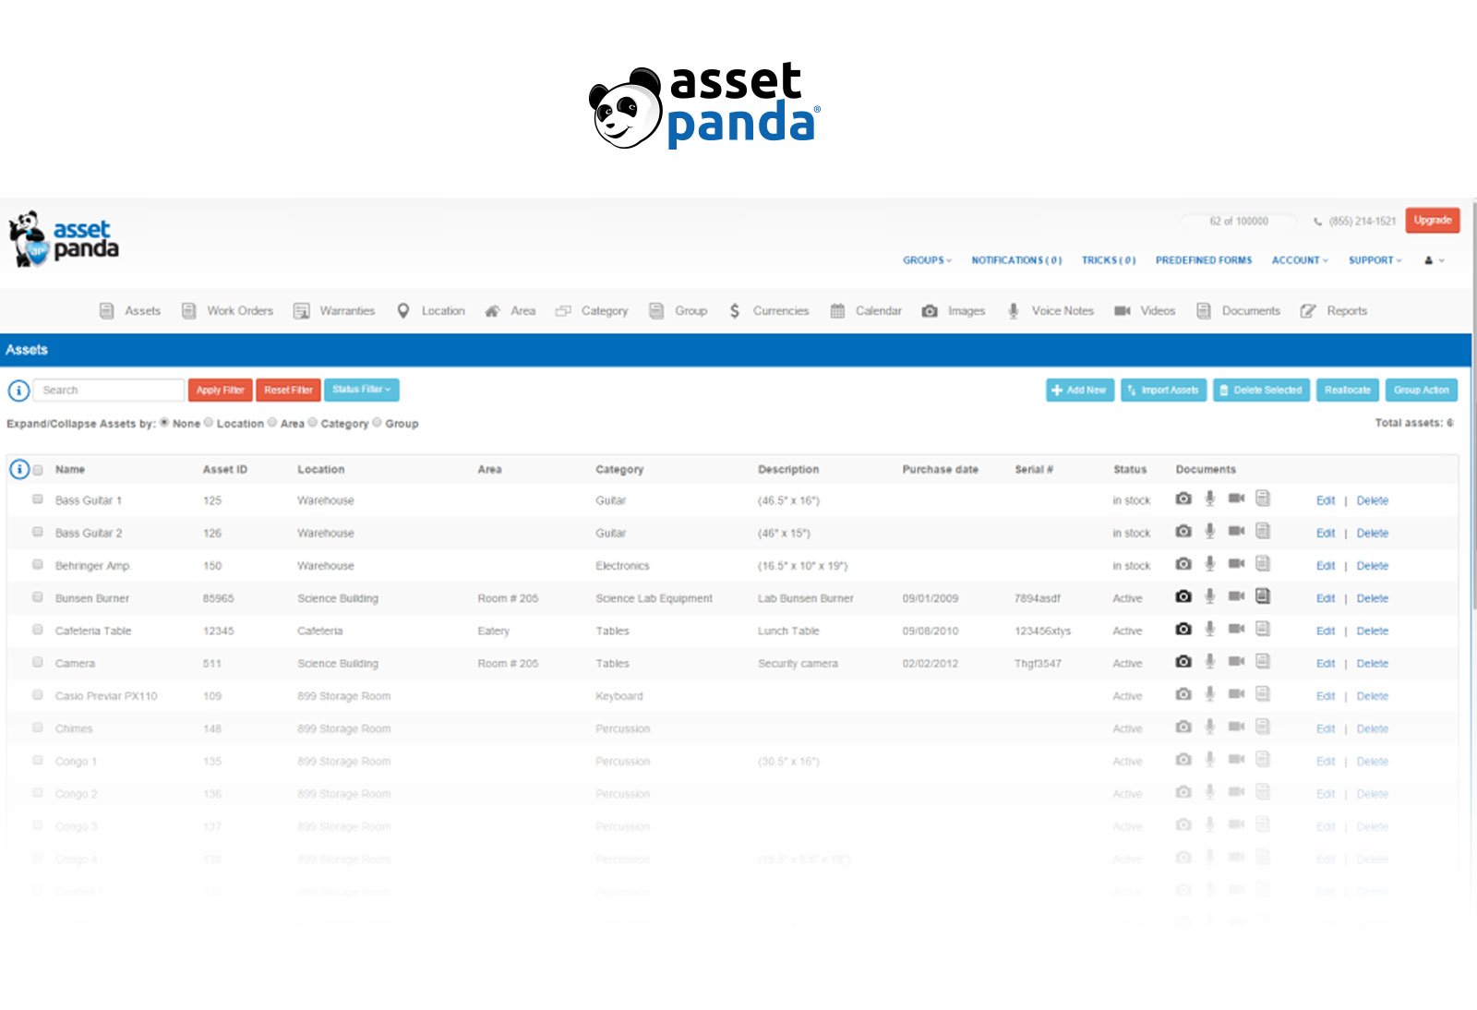Image resolution: width=1477 pixels, height=1010 pixels.
Task: Click the Import Assets button
Action: pos(1163,390)
